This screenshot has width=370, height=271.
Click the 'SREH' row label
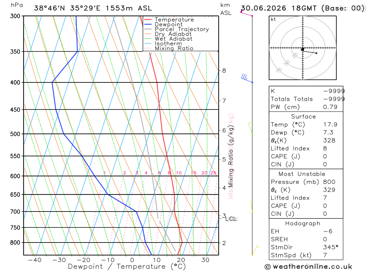tap(279, 240)
